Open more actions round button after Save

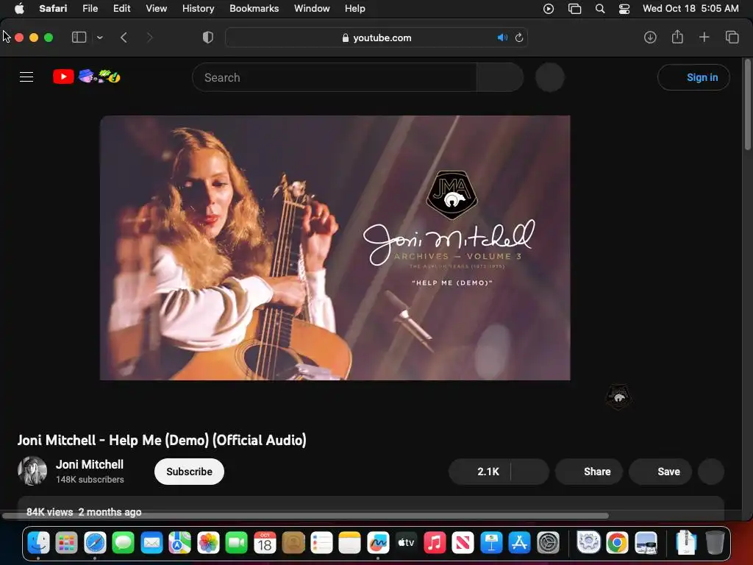coord(711,472)
